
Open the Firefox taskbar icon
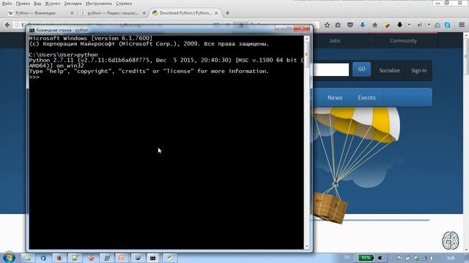tap(59, 258)
